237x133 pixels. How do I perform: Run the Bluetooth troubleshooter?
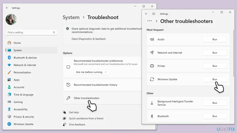point(215,116)
